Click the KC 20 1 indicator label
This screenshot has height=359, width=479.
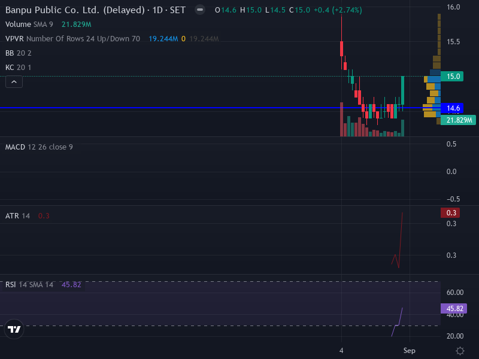[19, 68]
